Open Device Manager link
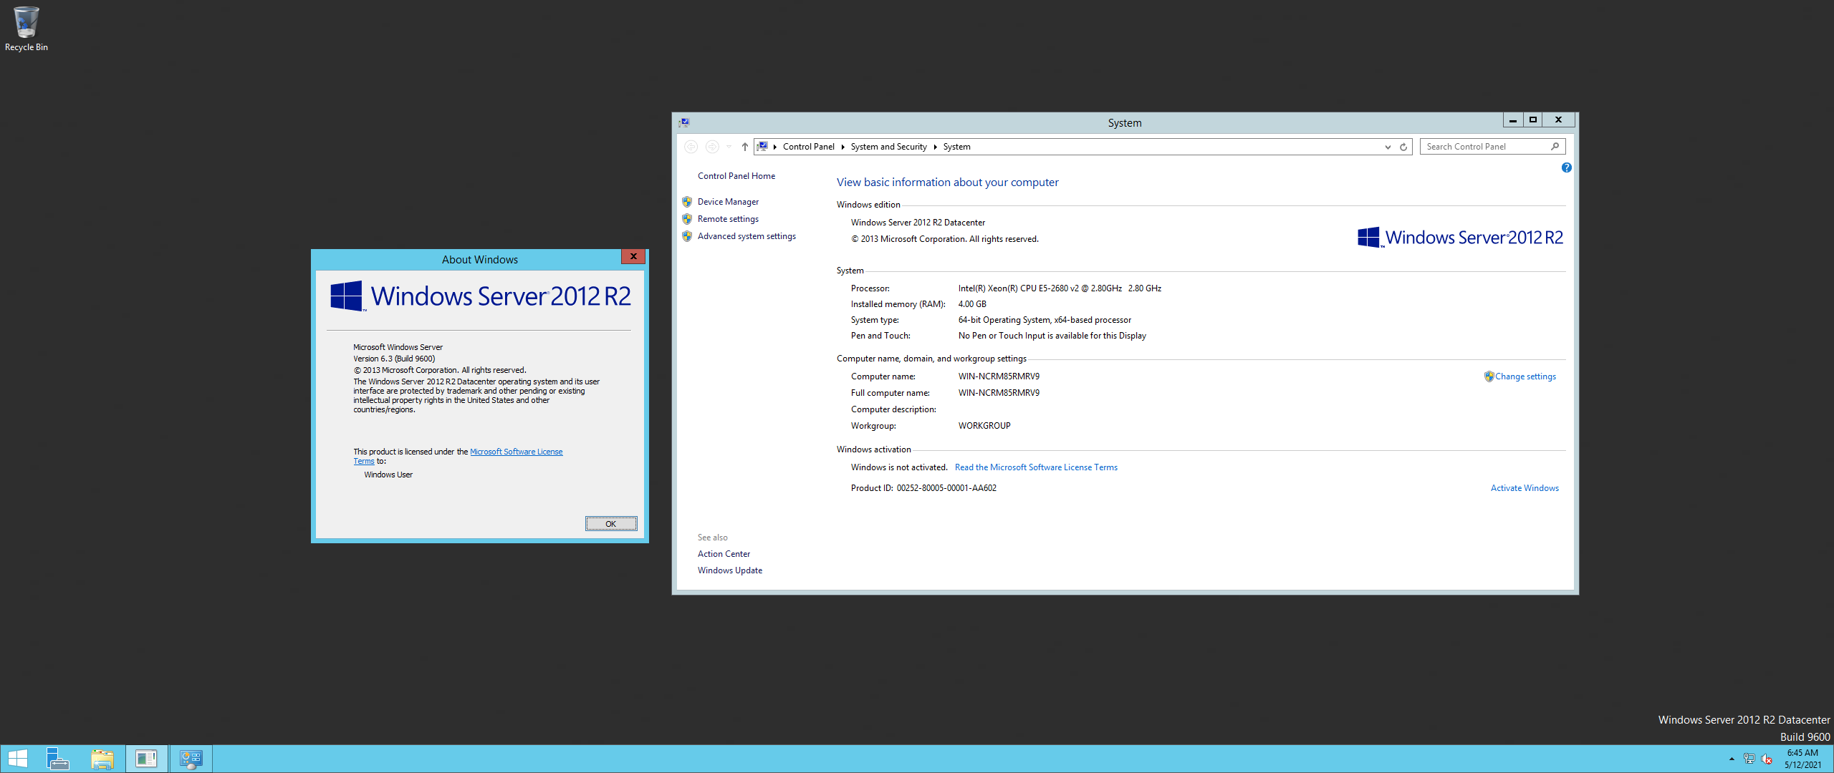 tap(728, 202)
